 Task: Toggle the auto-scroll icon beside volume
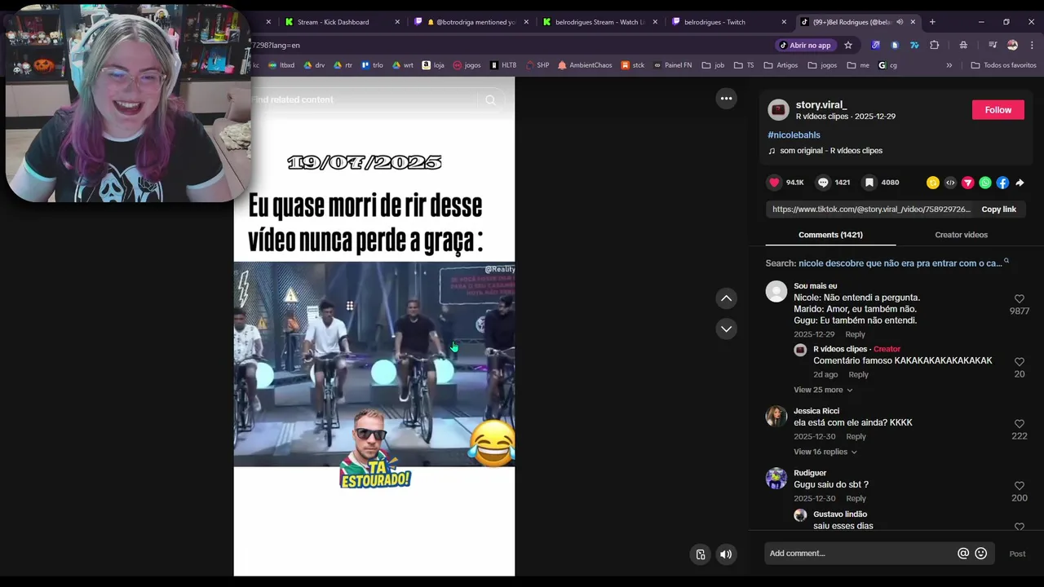coord(701,554)
